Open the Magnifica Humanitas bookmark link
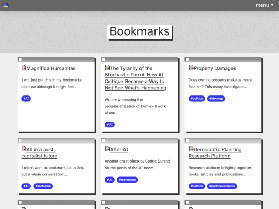The height and width of the screenshot is (209, 279). click(x=51, y=68)
